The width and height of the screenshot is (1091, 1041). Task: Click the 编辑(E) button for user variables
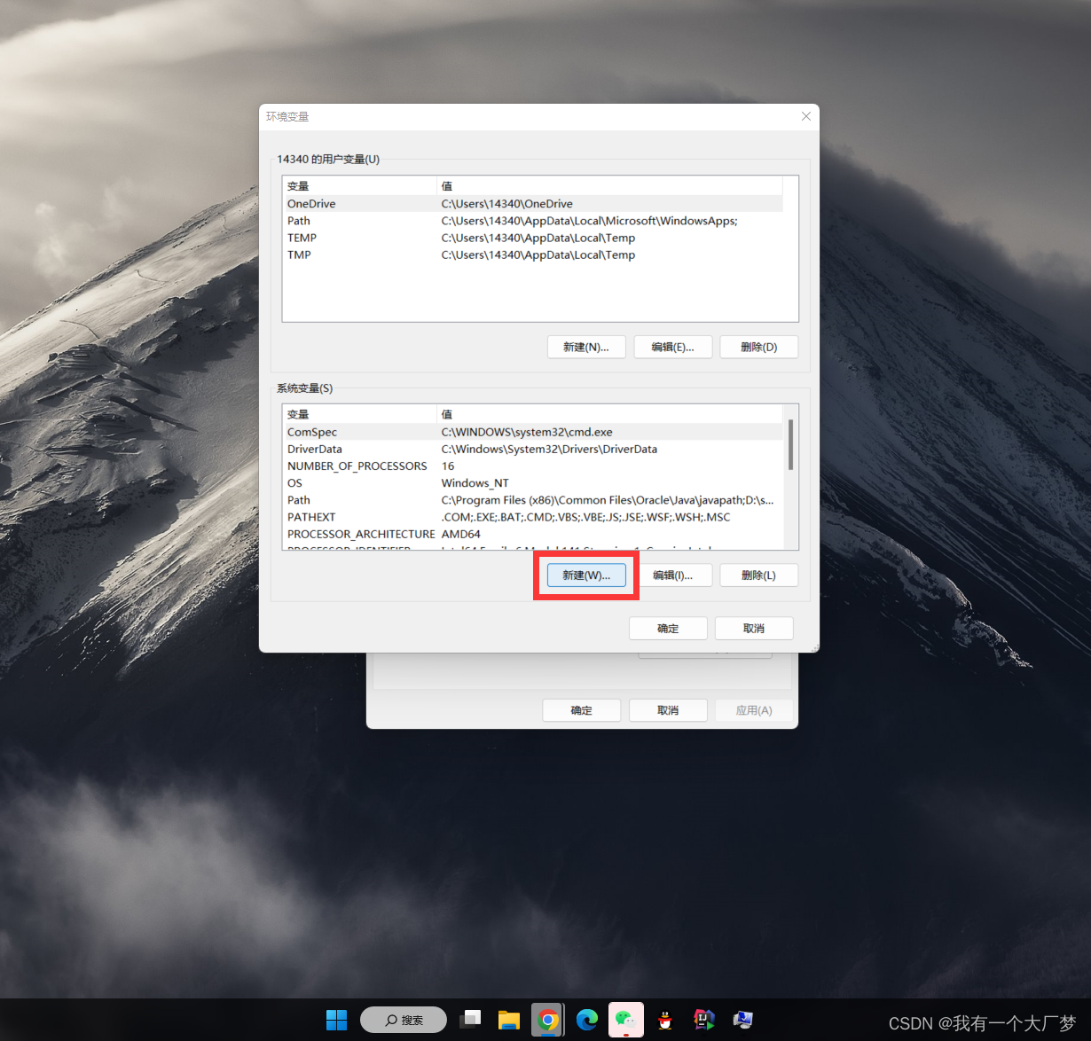click(x=672, y=347)
